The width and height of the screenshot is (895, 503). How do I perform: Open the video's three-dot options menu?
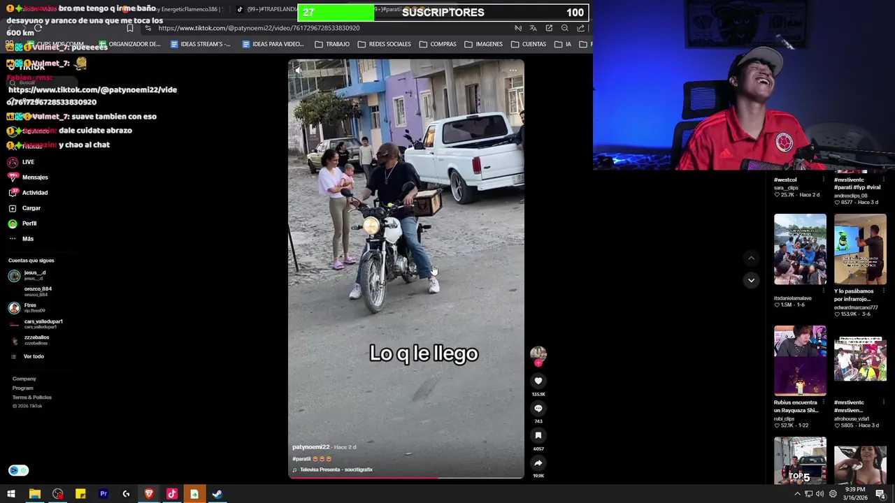[513, 70]
